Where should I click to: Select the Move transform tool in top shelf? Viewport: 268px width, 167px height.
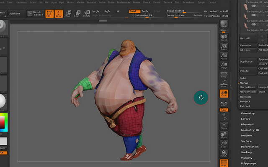[68, 14]
